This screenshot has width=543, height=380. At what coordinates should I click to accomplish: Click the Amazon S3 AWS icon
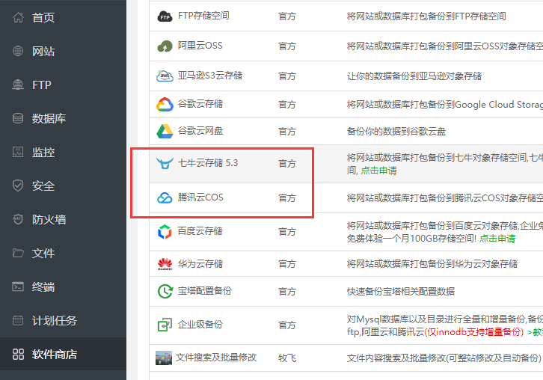click(164, 76)
